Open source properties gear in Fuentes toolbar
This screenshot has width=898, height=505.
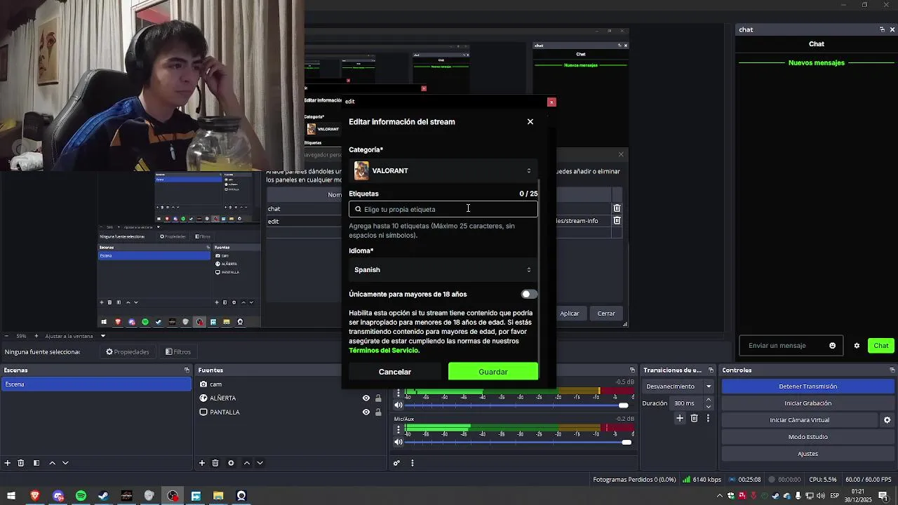pyautogui.click(x=231, y=463)
